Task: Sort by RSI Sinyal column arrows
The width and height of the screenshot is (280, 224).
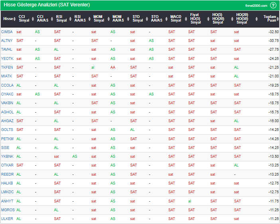Action: click(x=70, y=19)
